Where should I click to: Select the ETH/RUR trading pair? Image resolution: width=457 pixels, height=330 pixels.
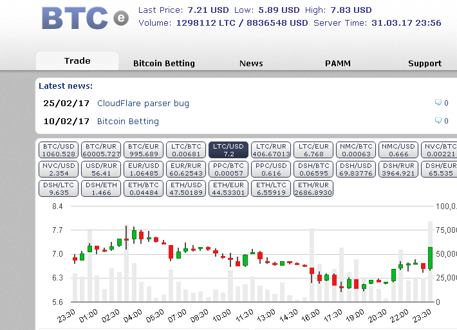313,188
